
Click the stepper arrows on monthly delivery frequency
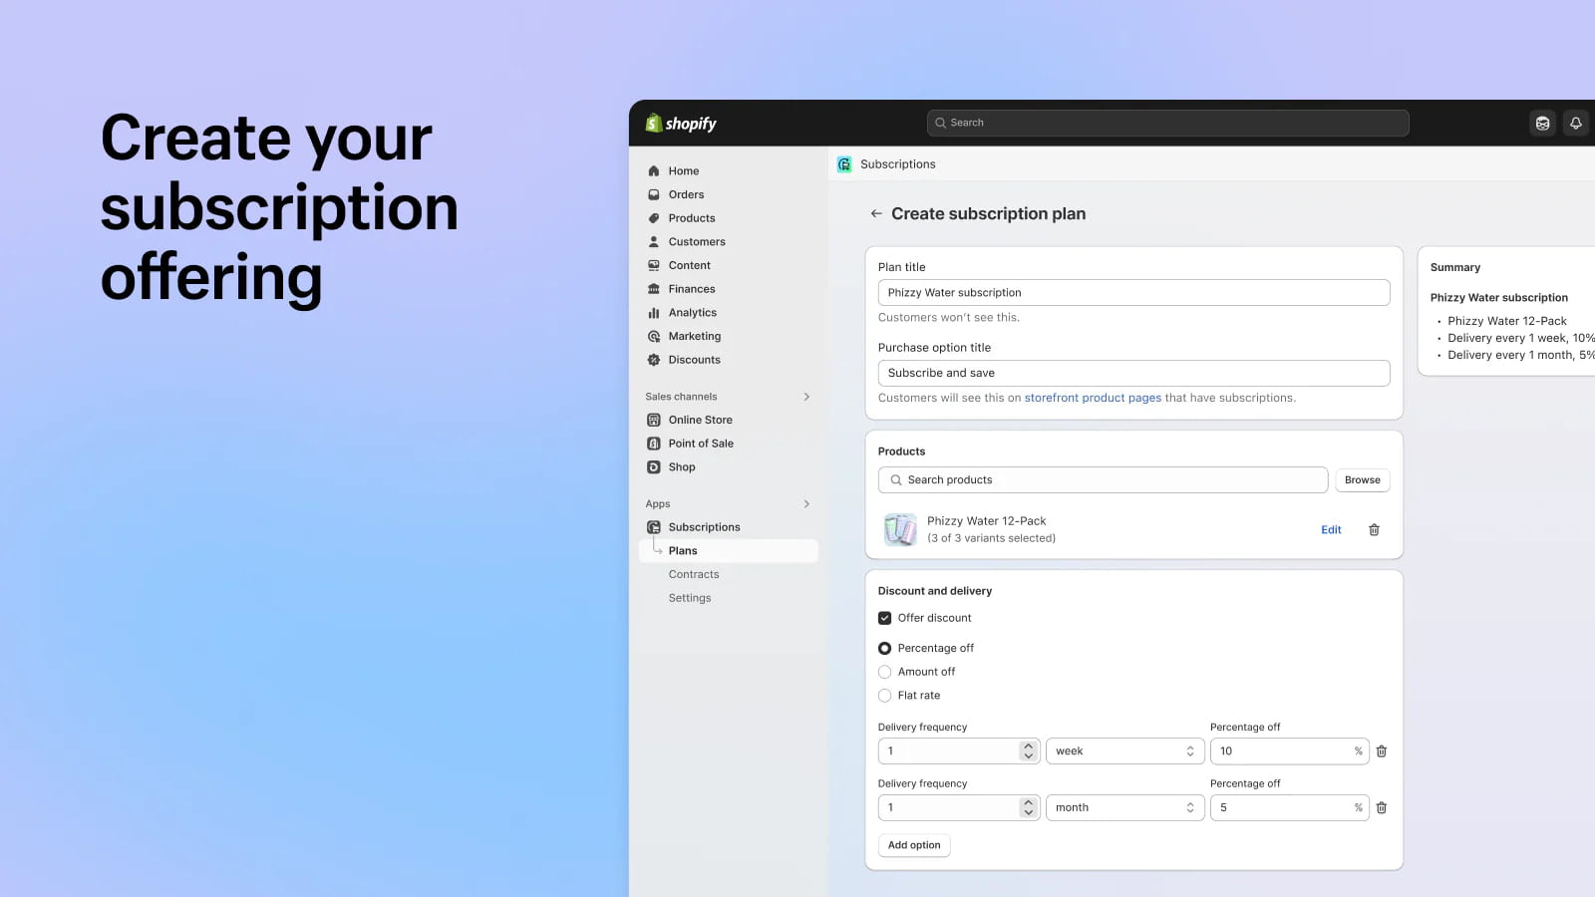click(x=1029, y=808)
